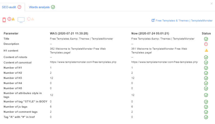
Task: Click the Number of js tags label
Action: pos(15,107)
